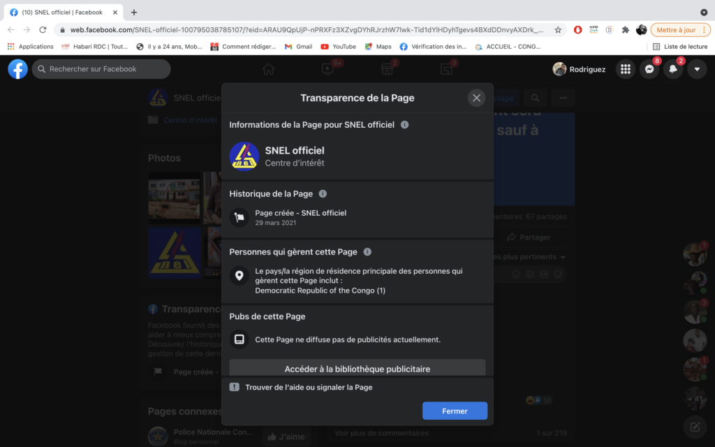Screen dimensions: 715x447
Task: Open Vérification des in... bookmark
Action: 433,47
